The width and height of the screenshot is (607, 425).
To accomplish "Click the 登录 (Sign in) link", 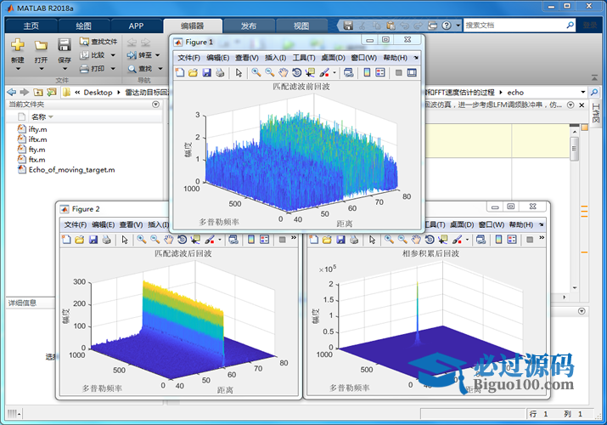I will pyautogui.click(x=590, y=25).
